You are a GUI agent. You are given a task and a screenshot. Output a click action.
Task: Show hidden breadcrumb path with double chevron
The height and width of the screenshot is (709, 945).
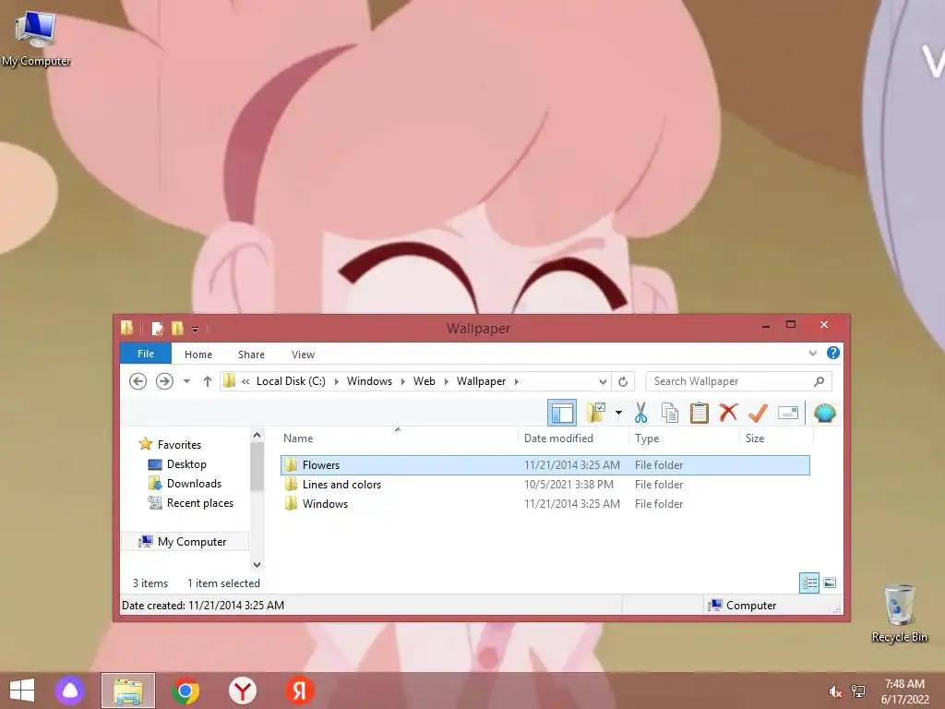[x=245, y=381]
